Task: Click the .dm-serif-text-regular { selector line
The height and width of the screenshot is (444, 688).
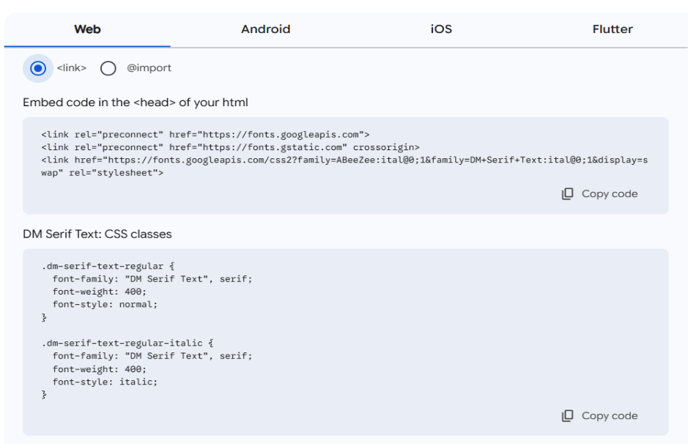Action: [x=108, y=266]
